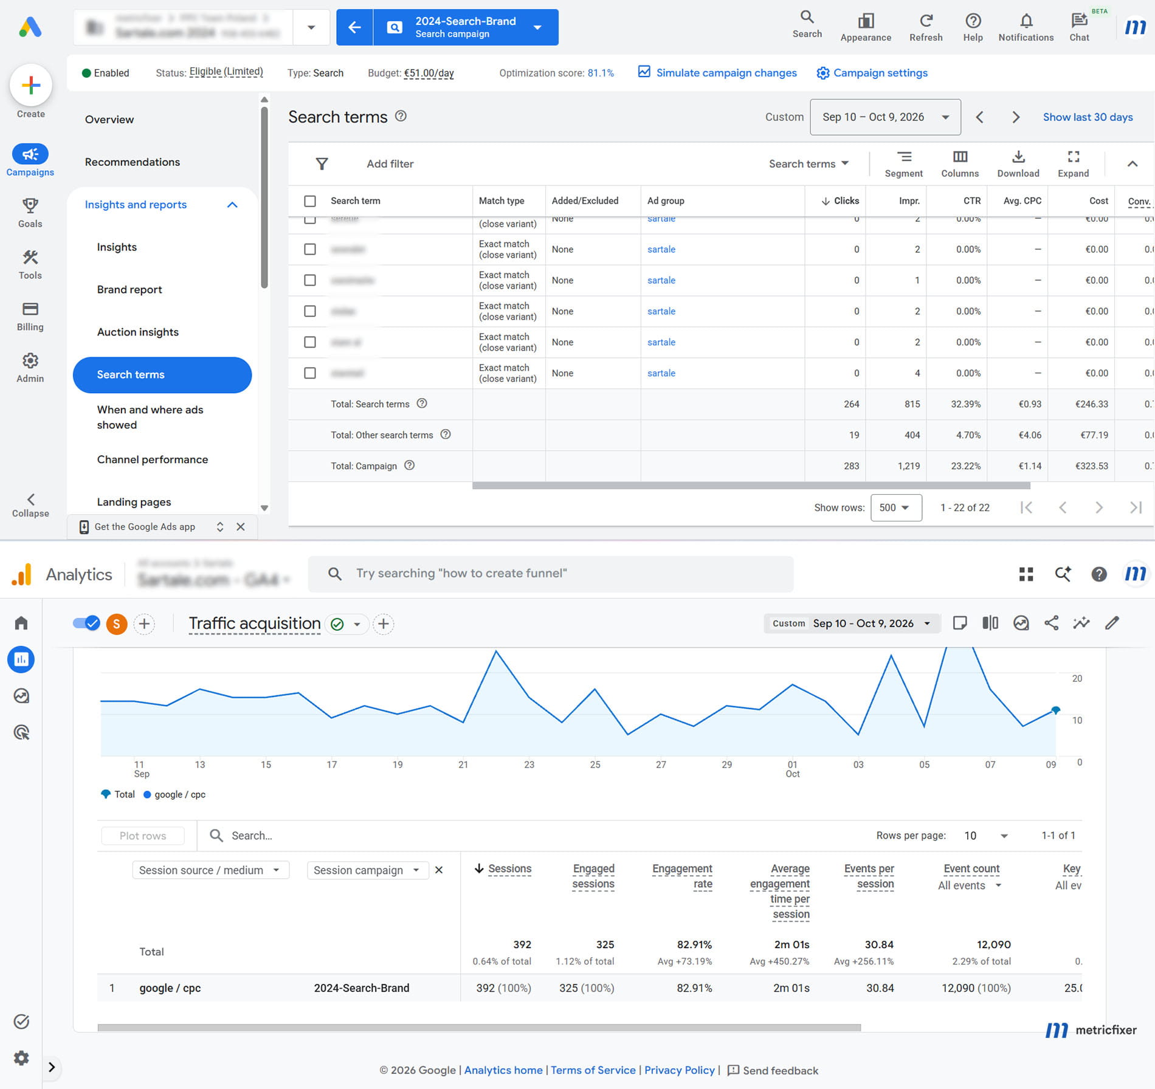Click the Ads side menu scrollbar
The width and height of the screenshot is (1155, 1089).
tap(264, 198)
